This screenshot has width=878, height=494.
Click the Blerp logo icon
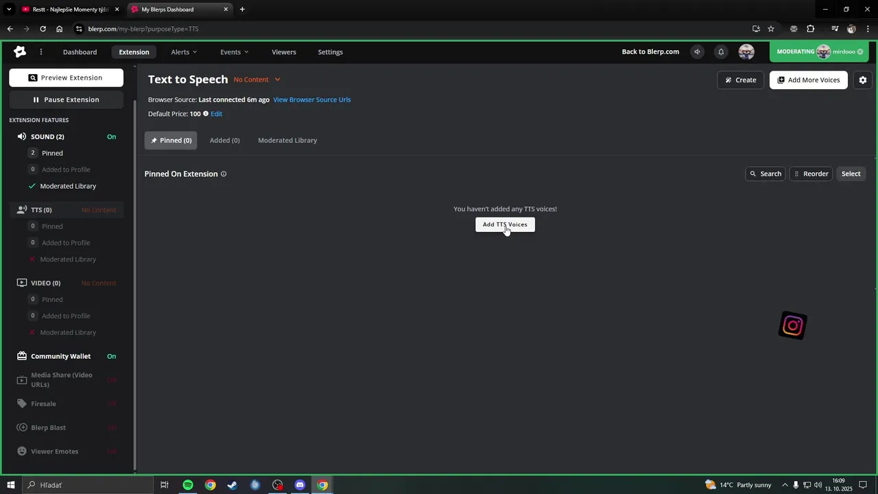[20, 51]
